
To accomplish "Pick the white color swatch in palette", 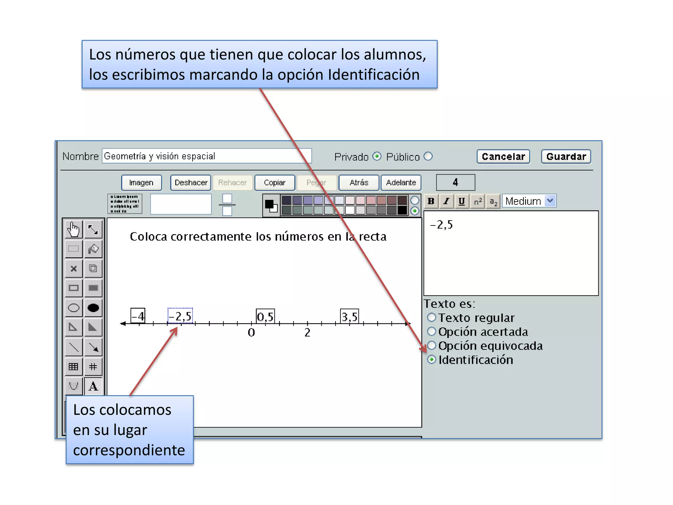I will [350, 210].
